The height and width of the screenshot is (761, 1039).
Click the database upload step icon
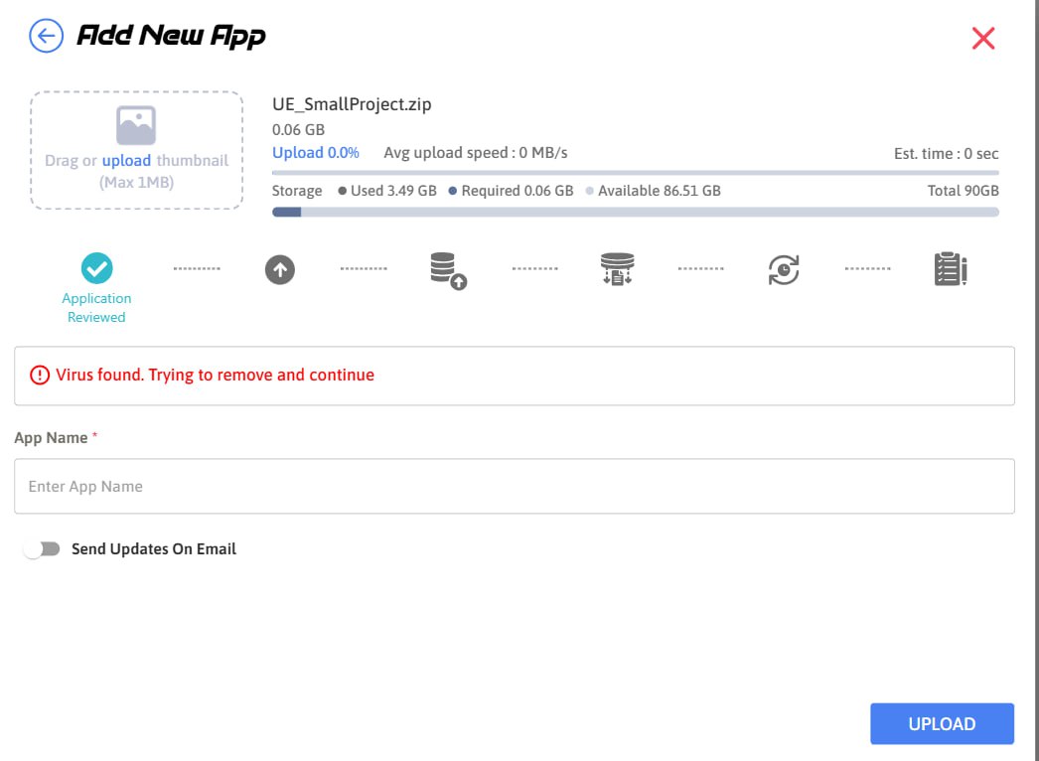[x=448, y=270]
